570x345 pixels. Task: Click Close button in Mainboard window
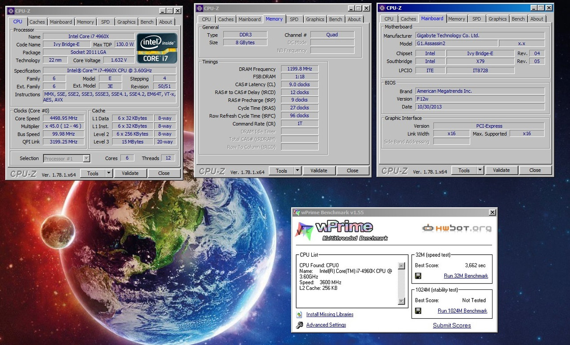click(535, 170)
